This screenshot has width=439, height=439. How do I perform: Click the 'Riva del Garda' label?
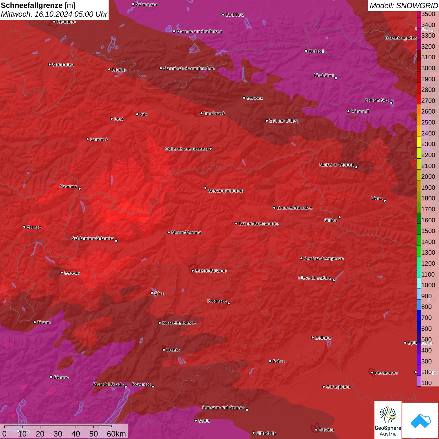click(108, 384)
